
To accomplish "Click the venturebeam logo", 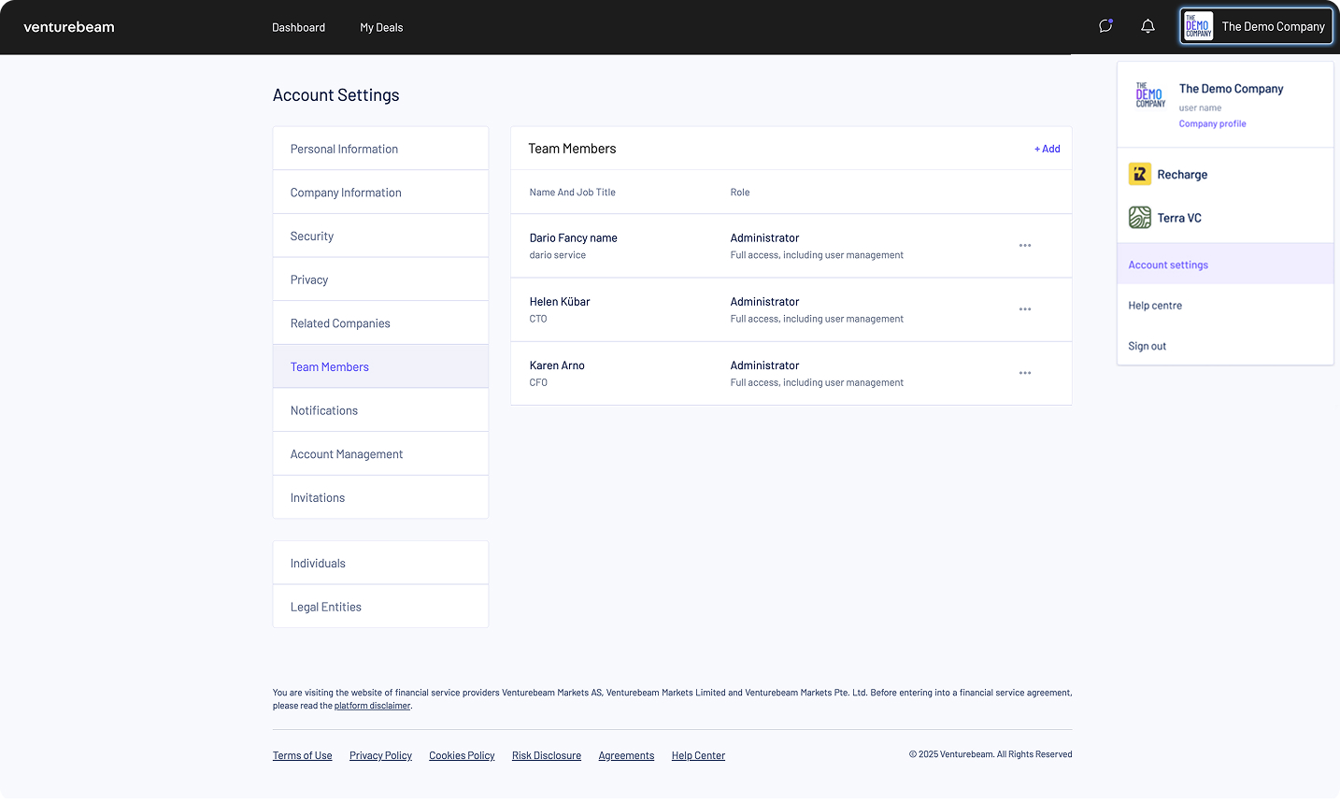I will click(x=69, y=27).
